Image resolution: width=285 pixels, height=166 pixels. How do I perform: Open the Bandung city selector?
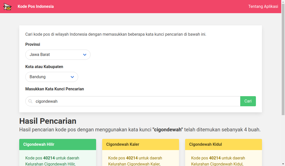click(52, 77)
